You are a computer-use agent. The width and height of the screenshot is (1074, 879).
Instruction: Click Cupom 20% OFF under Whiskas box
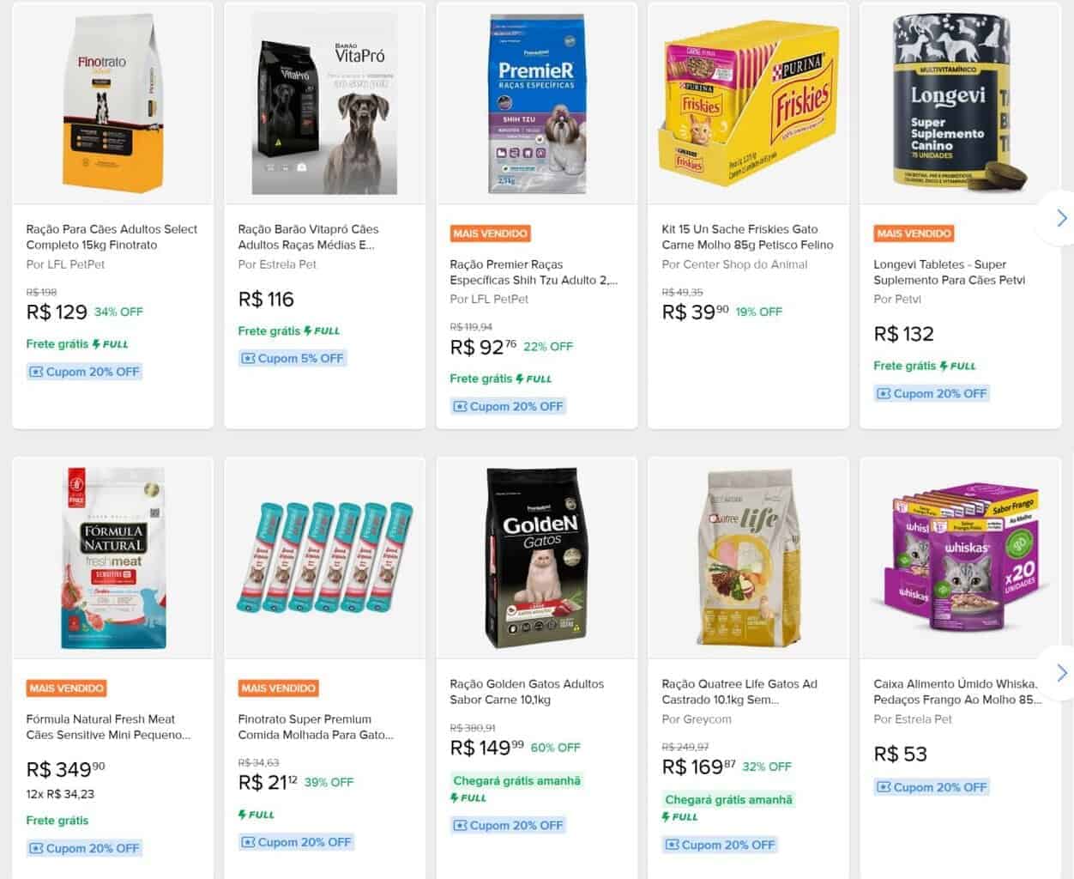click(x=932, y=787)
